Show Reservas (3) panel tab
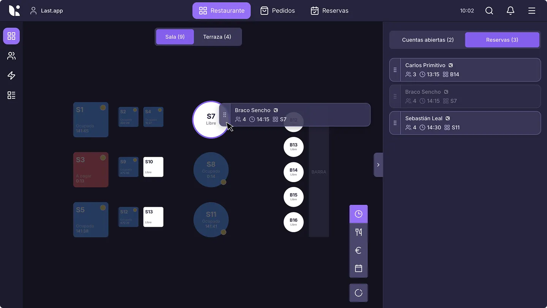Screen dimensions: 547x308 point(502,40)
